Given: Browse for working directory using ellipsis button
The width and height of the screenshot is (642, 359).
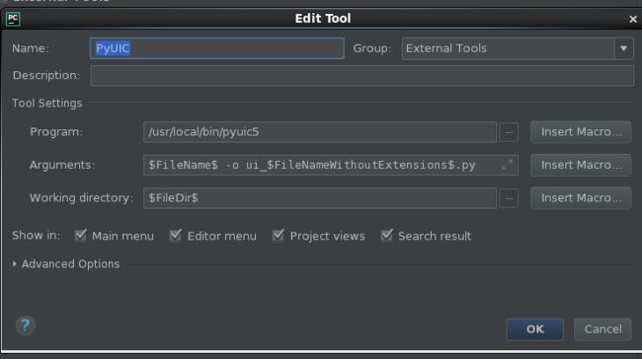Looking at the screenshot, I should point(509,198).
